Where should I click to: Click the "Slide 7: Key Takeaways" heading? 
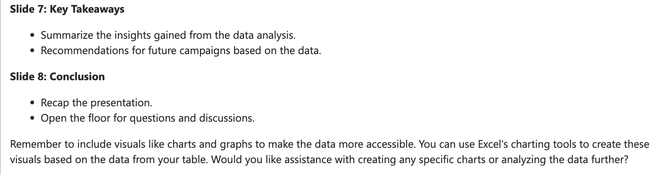(67, 9)
